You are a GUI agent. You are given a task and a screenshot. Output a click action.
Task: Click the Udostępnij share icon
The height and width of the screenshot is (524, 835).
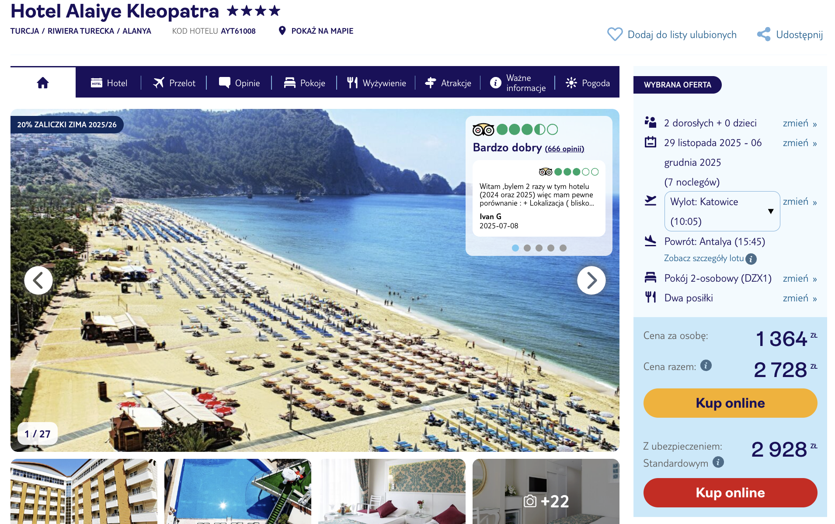click(764, 35)
